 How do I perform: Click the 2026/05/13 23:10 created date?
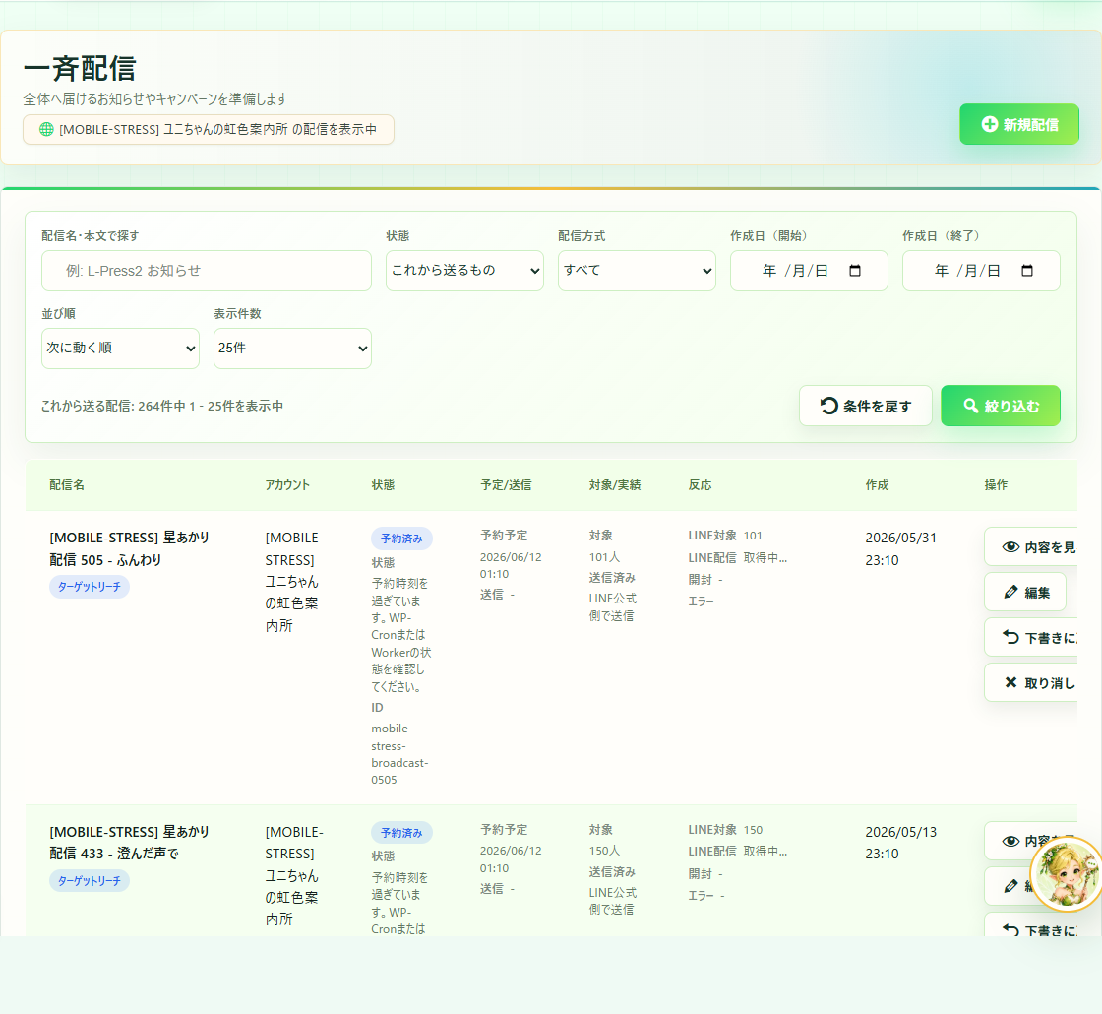[x=900, y=843]
